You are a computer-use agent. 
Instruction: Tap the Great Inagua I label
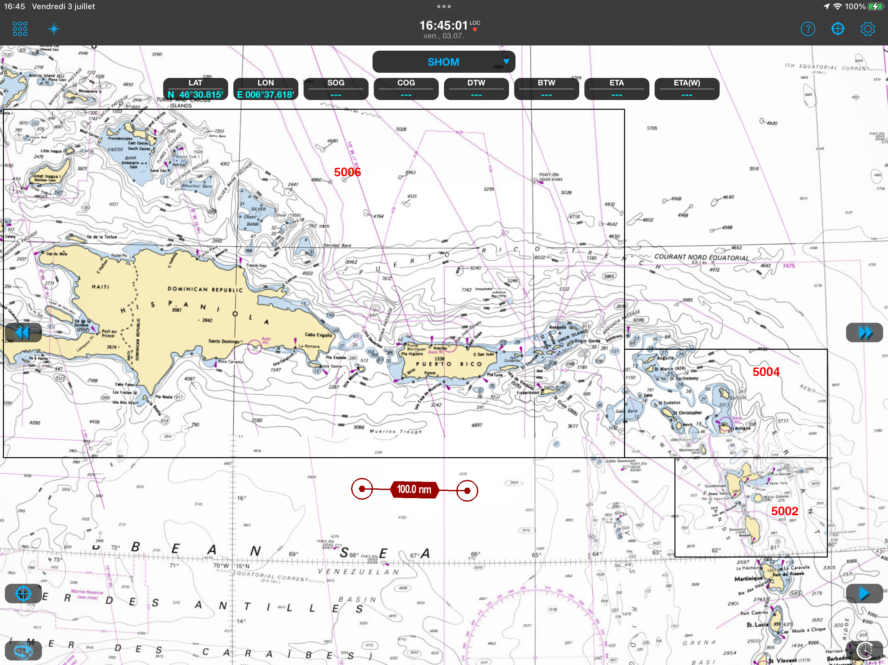tap(47, 176)
